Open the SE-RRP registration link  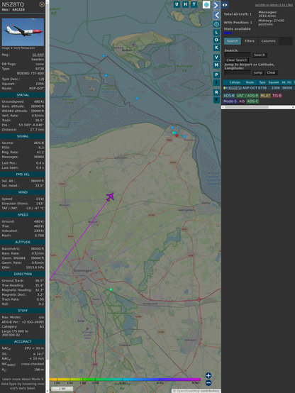38,55
